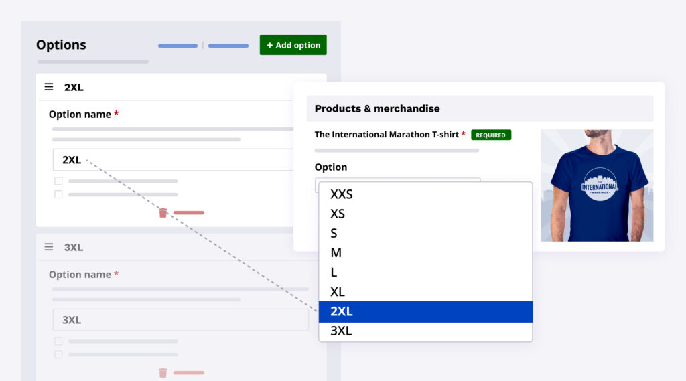Screen dimensions: 686x381
Task: Tick the second checkbox under 2XL field
Action: [58, 194]
